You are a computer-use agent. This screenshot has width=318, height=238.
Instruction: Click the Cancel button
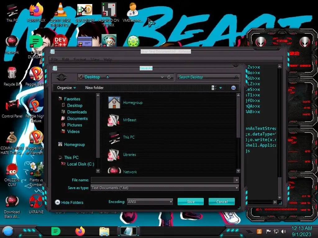[x=222, y=201]
